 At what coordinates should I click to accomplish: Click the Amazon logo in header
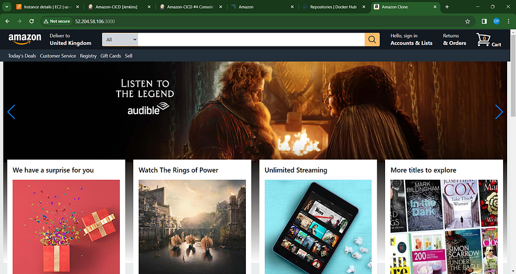pyautogui.click(x=25, y=39)
